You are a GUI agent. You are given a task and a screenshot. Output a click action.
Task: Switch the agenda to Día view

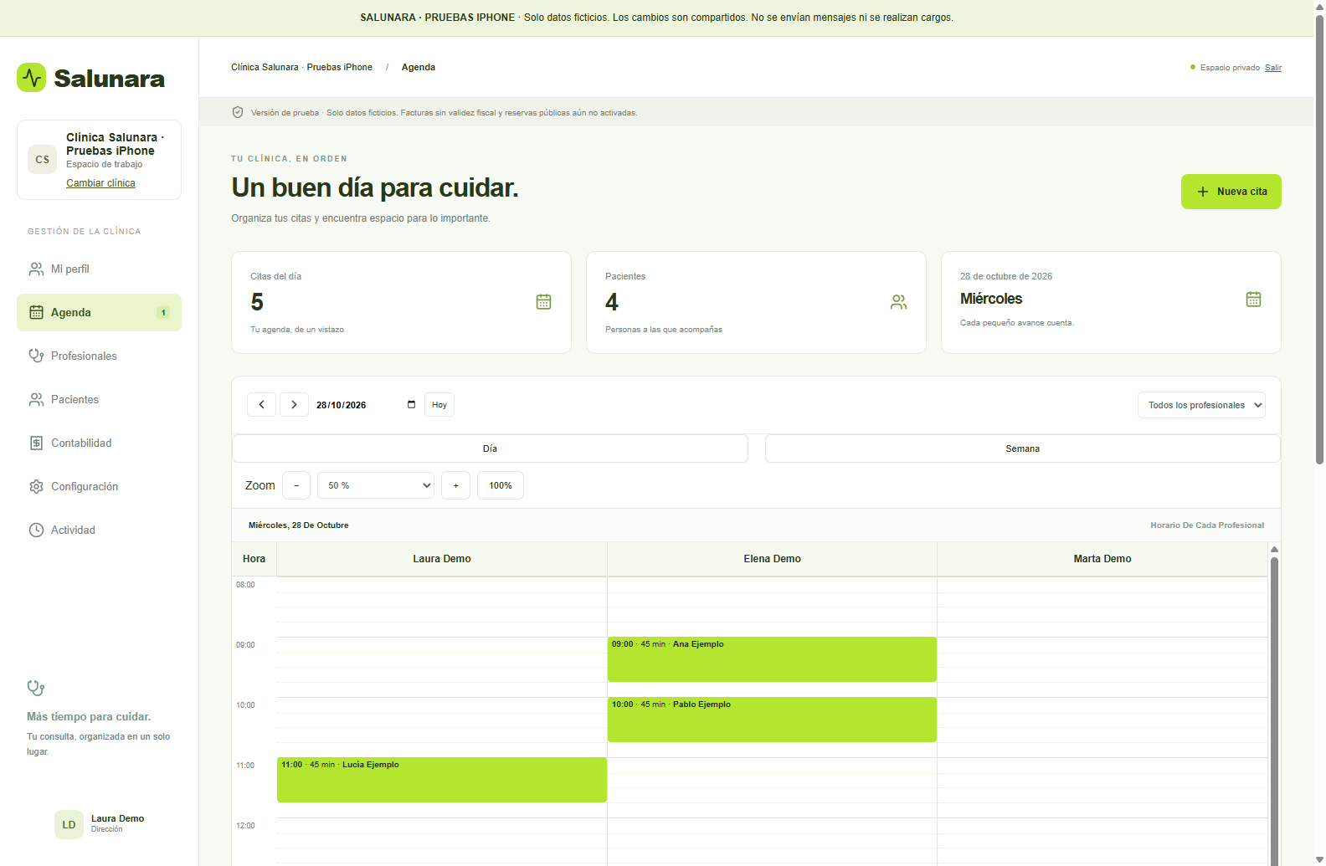pos(490,448)
